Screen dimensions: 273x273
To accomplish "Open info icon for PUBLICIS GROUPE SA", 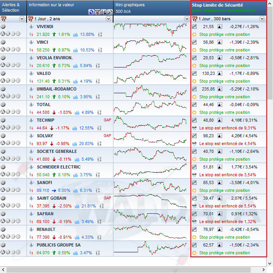I will (31, 245).
